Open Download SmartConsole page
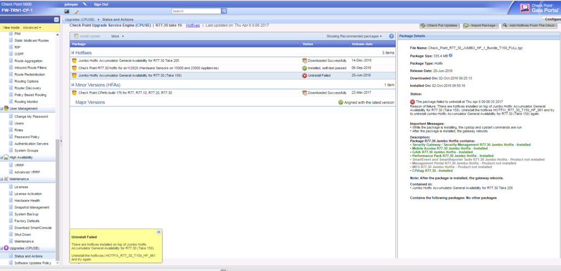The width and height of the screenshot is (561, 271). pos(33,228)
